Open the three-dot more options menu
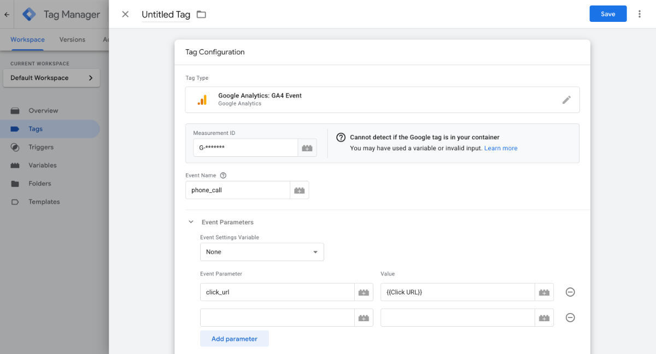Viewport: 656px width, 354px height. 640,14
